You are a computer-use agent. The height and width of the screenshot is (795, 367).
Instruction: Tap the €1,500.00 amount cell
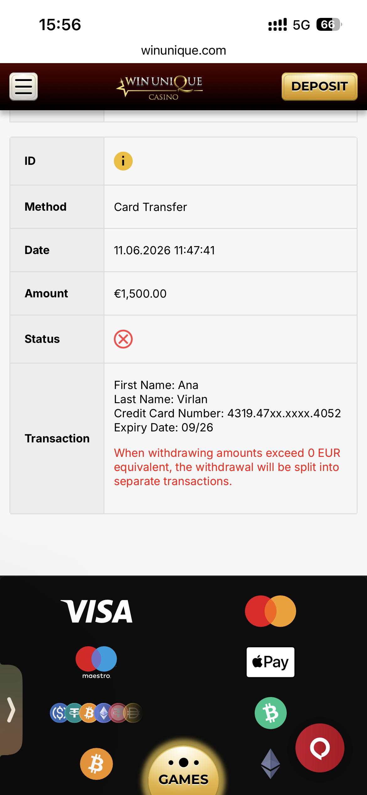pyautogui.click(x=231, y=294)
